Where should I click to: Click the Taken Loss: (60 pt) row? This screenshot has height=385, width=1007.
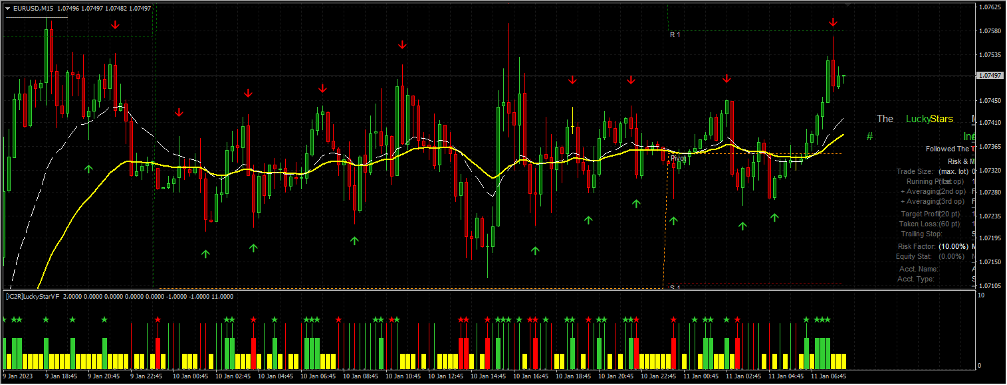coord(929,224)
